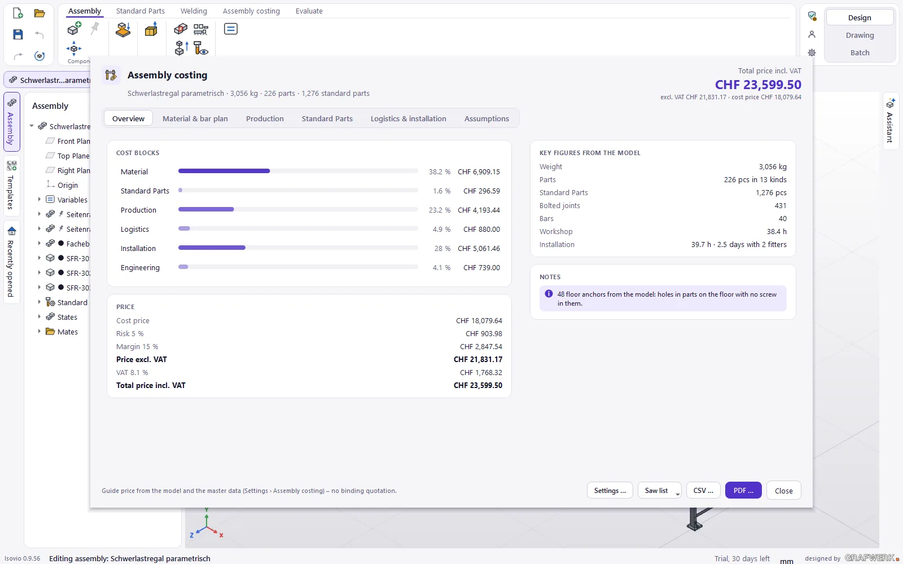The height and width of the screenshot is (564, 903).
Task: Click the stacked cubes with up-arrow icon
Action: tap(181, 48)
